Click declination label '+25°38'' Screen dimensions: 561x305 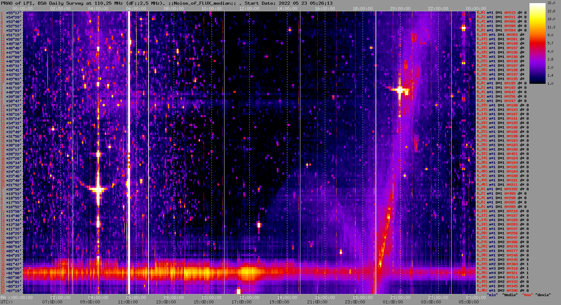(x=14, y=167)
